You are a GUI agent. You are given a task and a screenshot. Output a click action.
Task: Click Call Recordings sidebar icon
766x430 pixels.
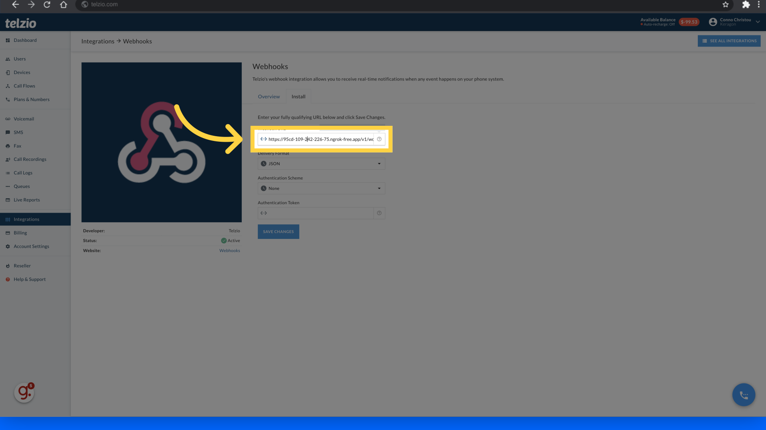[8, 160]
